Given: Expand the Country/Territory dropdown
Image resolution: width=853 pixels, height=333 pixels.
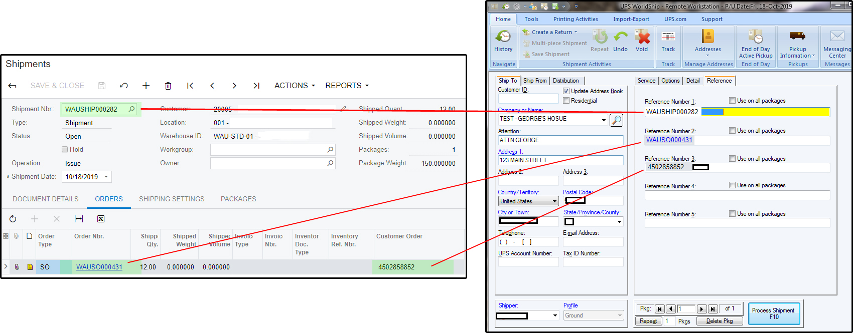Looking at the screenshot, I should tap(554, 201).
